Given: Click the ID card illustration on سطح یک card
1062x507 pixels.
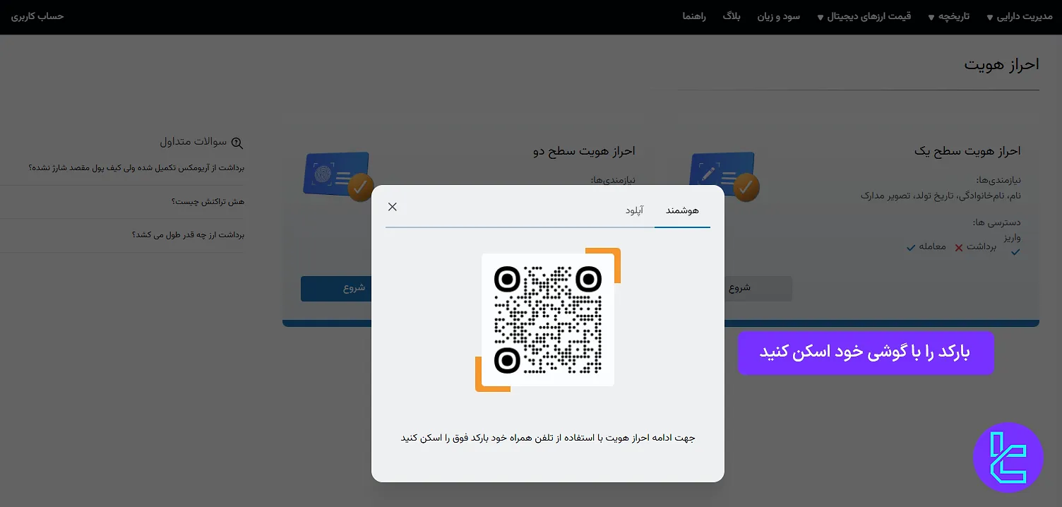Looking at the screenshot, I should (x=723, y=172).
